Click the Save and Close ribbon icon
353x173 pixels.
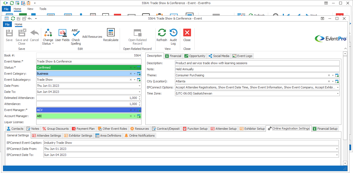point(22,33)
